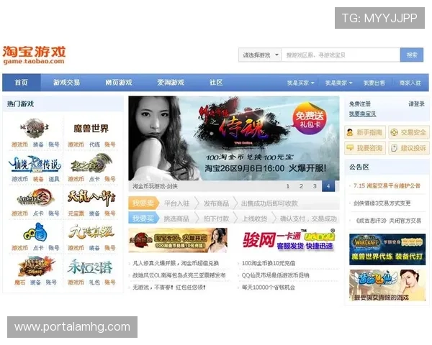Show banner slide 1
Image resolution: width=432 pixels, height=345 pixels.
287,186
